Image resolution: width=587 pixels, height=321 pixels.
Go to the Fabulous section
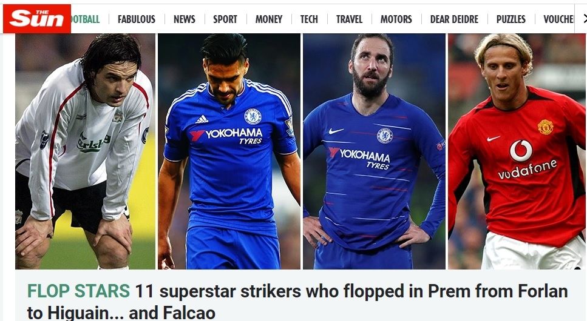pyautogui.click(x=137, y=19)
